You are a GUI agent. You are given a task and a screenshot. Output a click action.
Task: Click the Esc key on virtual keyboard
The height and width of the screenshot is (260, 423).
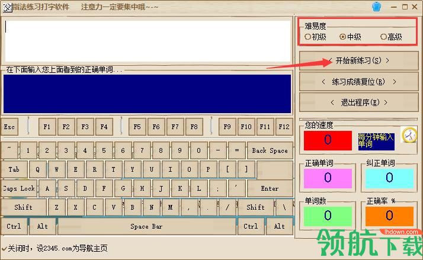click(9, 127)
